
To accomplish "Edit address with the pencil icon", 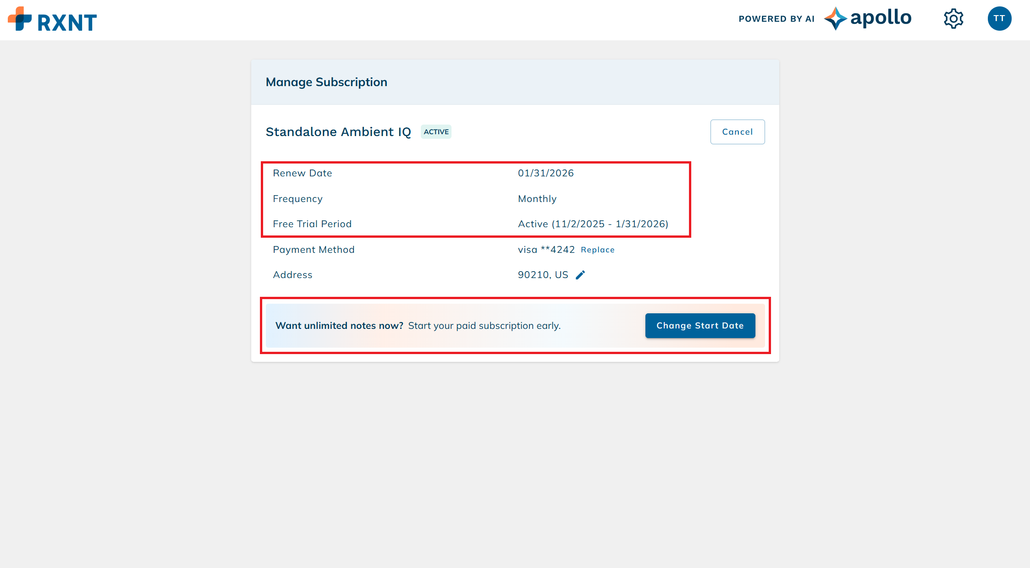I will pyautogui.click(x=580, y=275).
